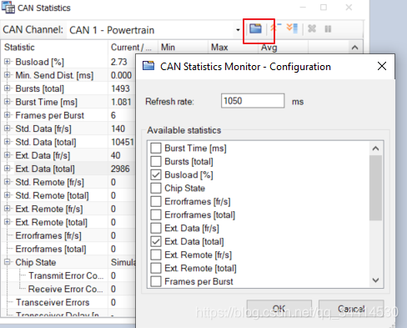Enable the Chip State checkbox
The height and width of the screenshot is (328, 407).
coord(156,188)
